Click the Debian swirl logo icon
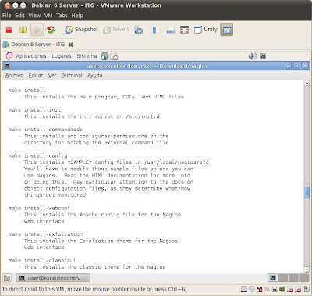 coord(9,56)
